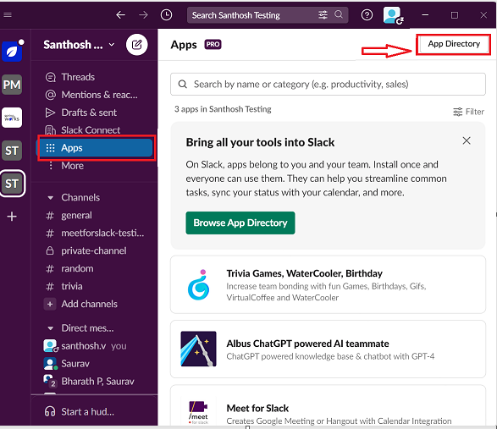Switch to the blue leaf workspace
Viewport: 497px width, 429px height.
(x=12, y=52)
